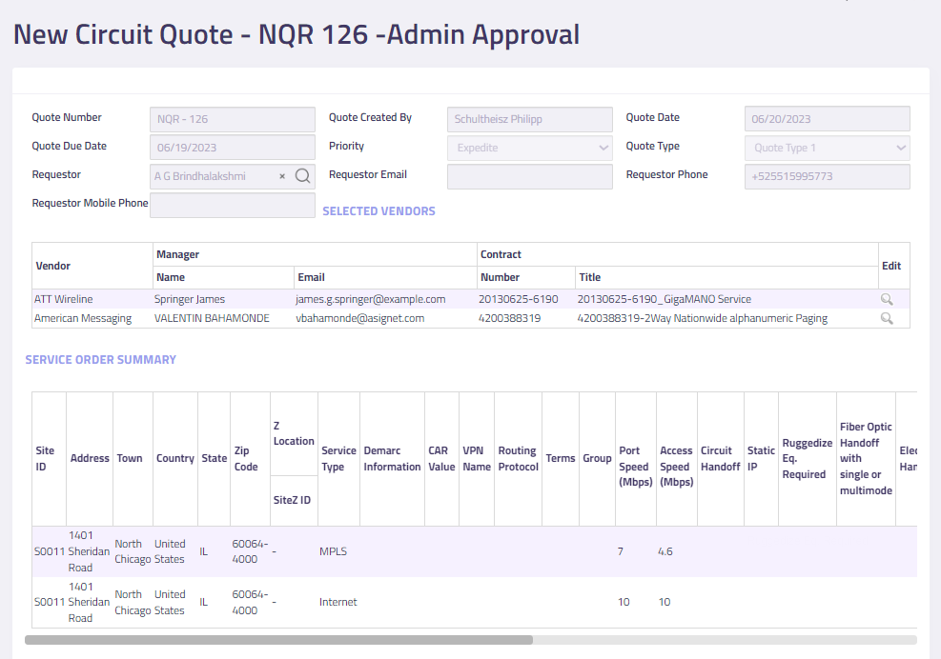Focus the empty Requestor Email field
941x659 pixels.
[x=530, y=176]
